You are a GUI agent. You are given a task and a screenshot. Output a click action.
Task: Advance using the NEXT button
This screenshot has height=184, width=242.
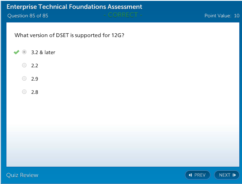[227, 175]
